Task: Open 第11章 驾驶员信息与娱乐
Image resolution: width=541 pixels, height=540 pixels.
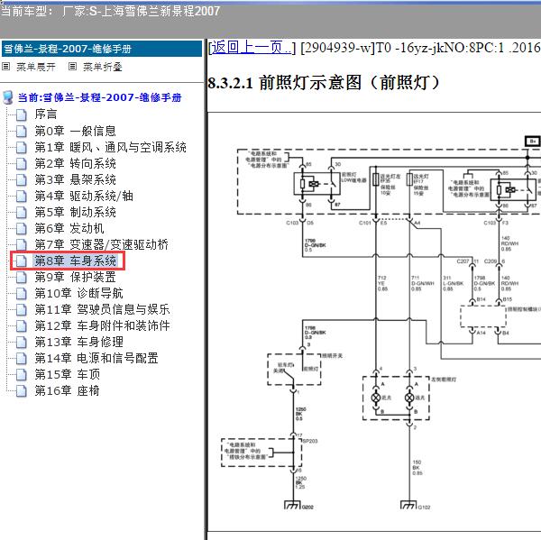Action: (x=102, y=309)
